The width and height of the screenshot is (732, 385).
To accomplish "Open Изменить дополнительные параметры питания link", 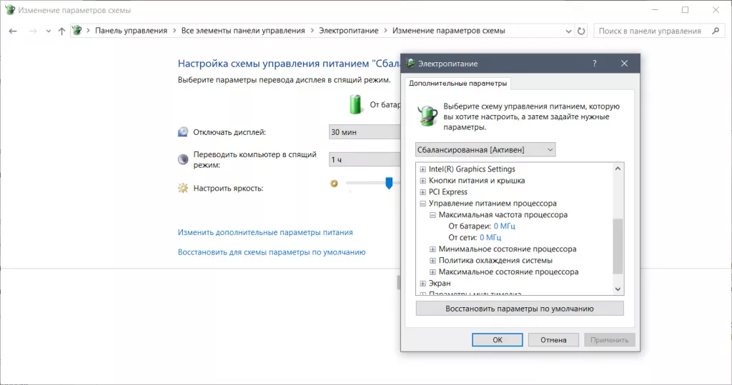I will point(265,232).
